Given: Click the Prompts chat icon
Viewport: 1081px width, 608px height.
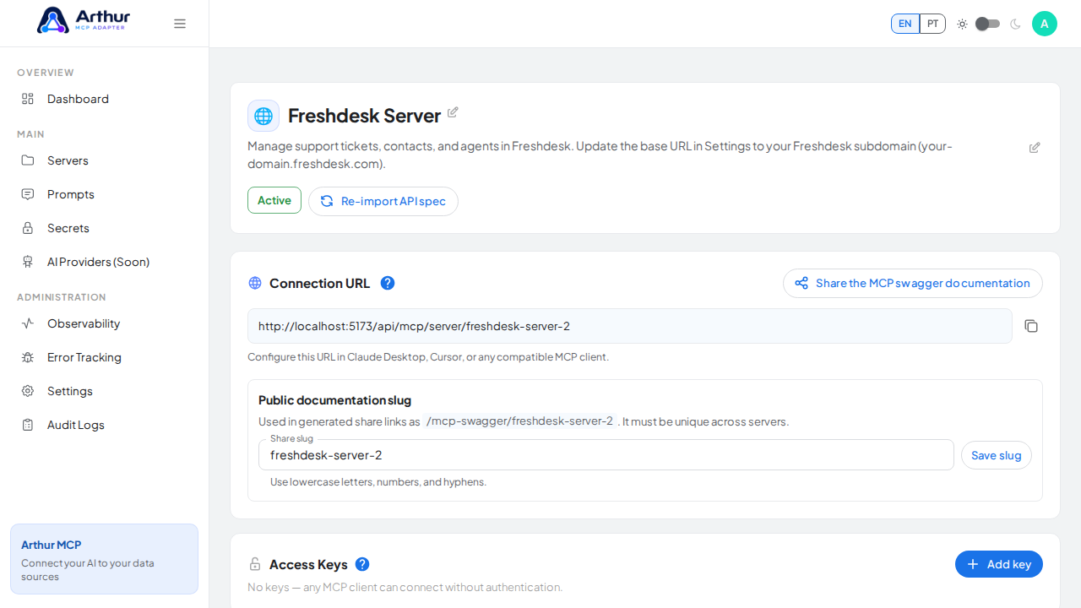Looking at the screenshot, I should coord(28,194).
